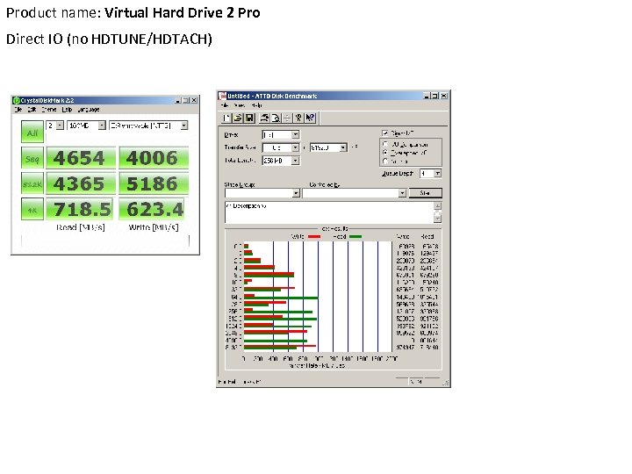Open the Transfer Size start value dropdown

pos(296,148)
